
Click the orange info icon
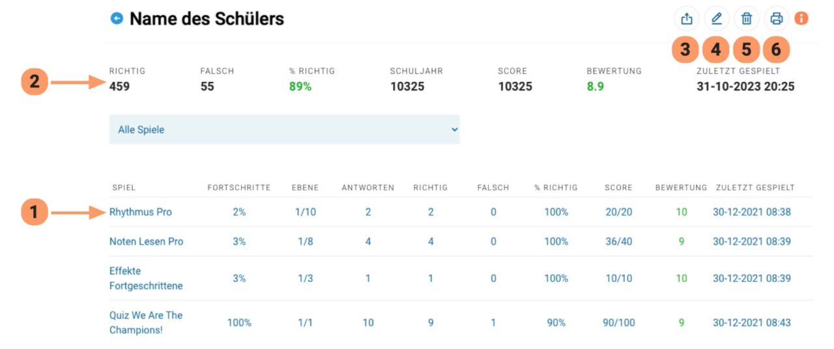tap(801, 18)
